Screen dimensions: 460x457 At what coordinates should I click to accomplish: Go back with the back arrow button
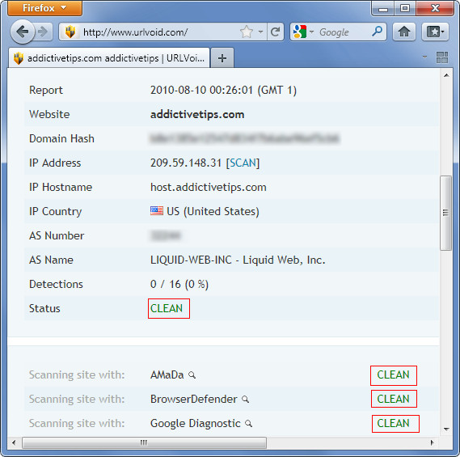point(23,32)
